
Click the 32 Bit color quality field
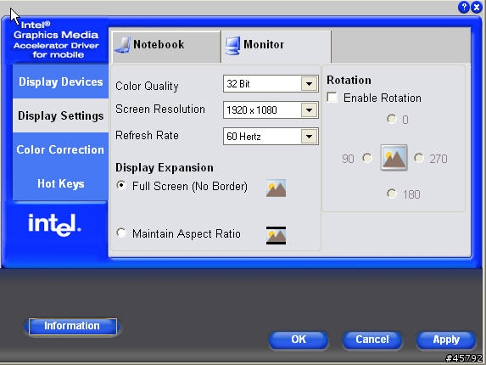click(271, 84)
